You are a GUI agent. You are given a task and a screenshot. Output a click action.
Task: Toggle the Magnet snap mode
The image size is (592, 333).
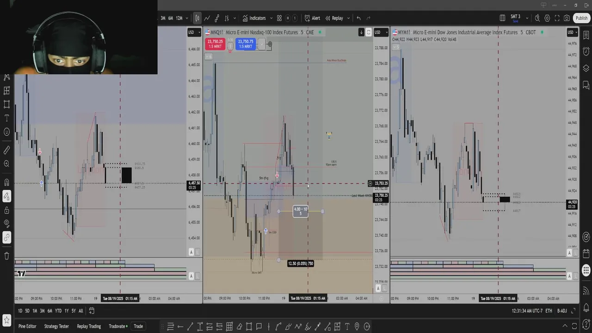(x=6, y=182)
